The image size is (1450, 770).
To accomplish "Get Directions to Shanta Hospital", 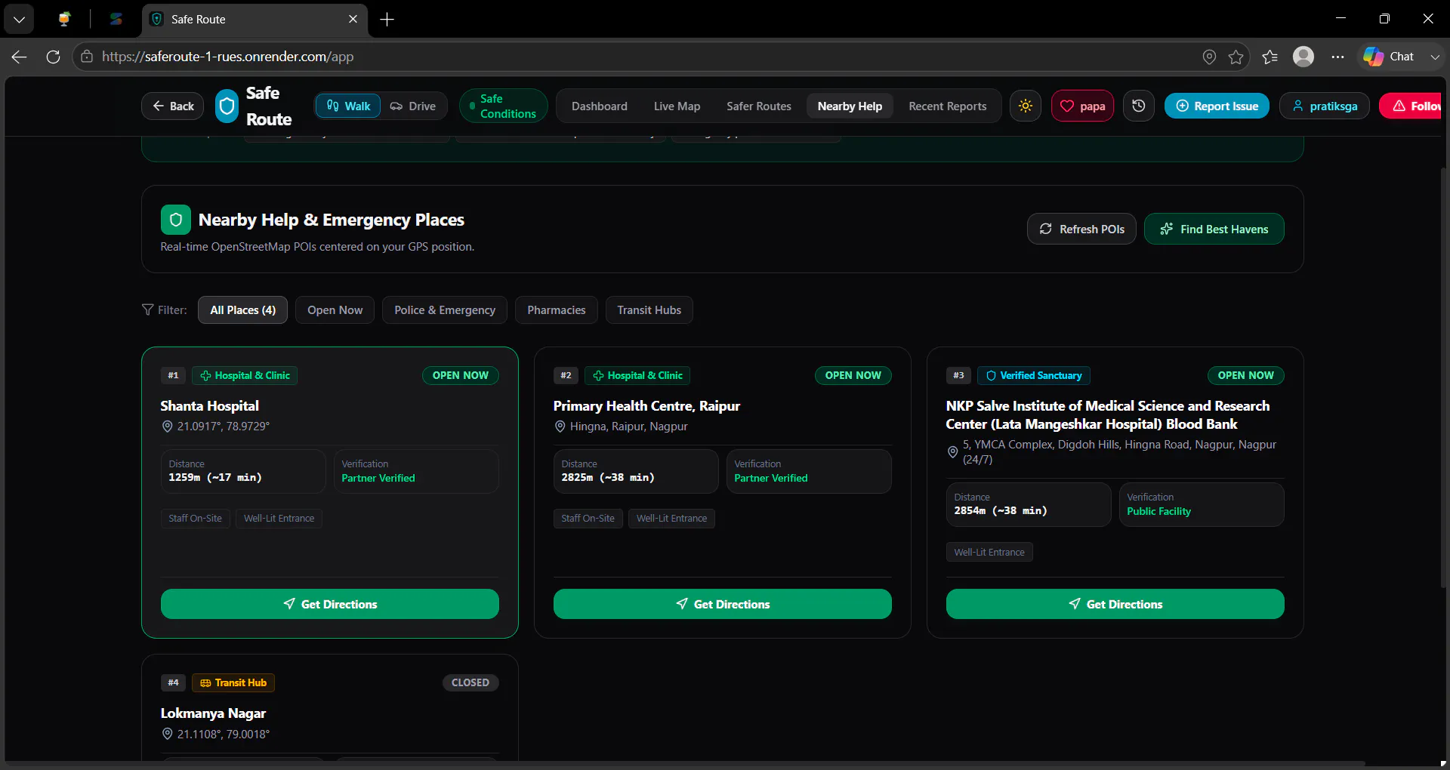I will point(330,604).
